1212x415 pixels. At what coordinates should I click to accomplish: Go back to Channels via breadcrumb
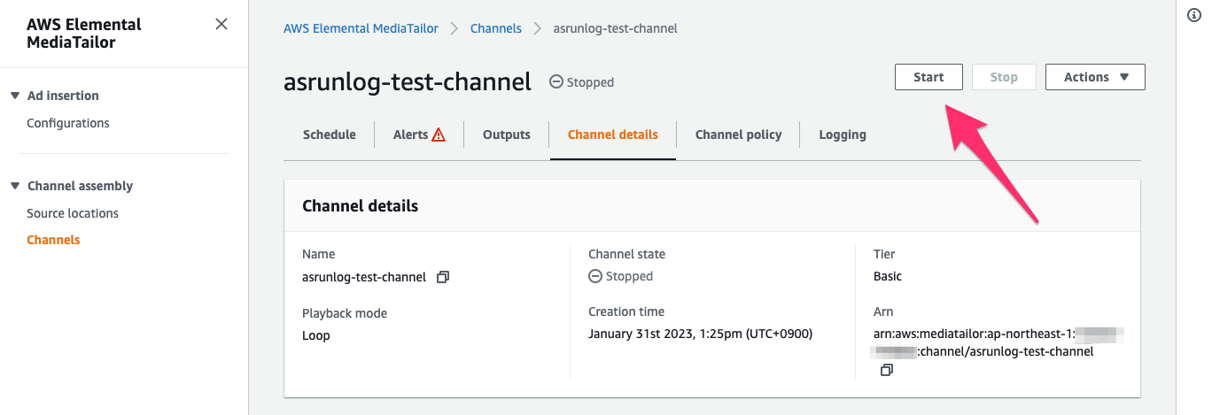coord(496,28)
